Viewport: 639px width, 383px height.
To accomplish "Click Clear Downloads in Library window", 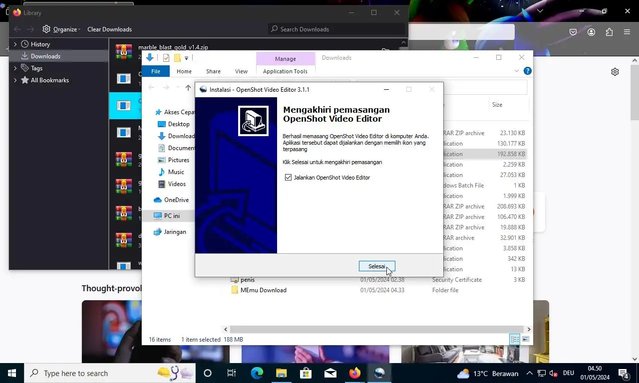I will click(x=109, y=29).
